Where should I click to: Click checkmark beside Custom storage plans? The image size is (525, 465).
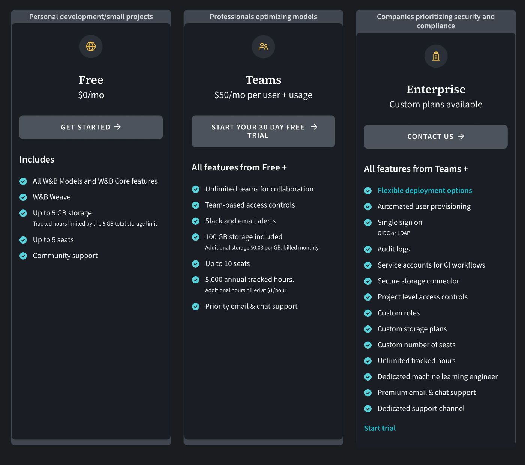pos(368,329)
